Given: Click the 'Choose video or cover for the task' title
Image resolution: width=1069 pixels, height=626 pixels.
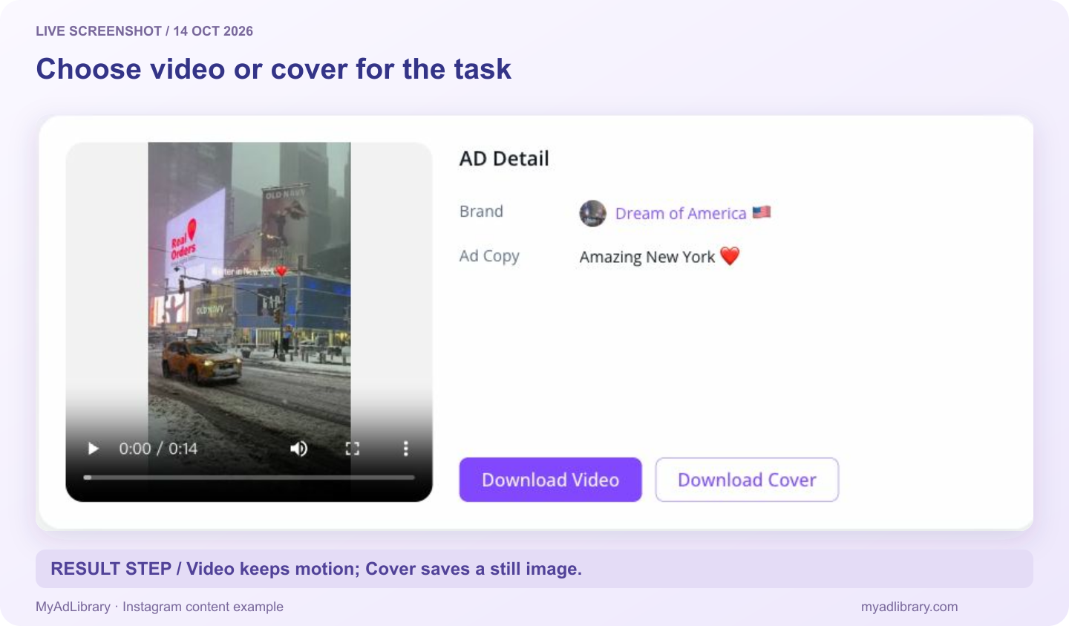Looking at the screenshot, I should tap(274, 69).
